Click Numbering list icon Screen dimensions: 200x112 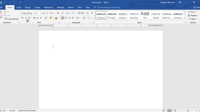(x=68, y=13)
